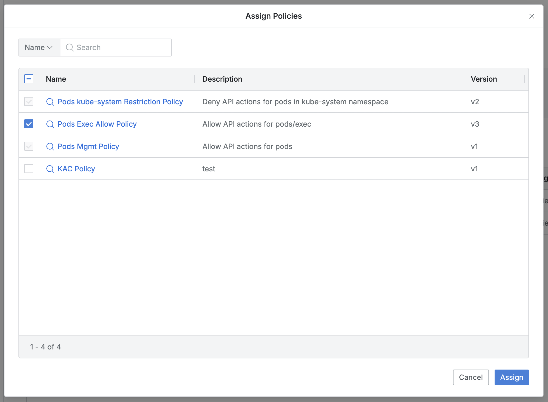The image size is (548, 402).
Task: Open the KAC Policy link
Action: (x=76, y=169)
